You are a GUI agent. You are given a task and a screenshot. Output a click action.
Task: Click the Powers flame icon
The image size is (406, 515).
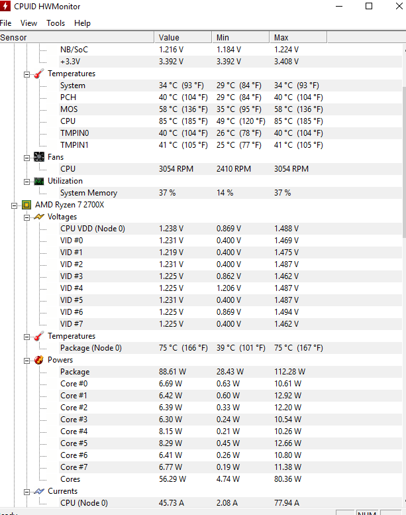click(39, 360)
